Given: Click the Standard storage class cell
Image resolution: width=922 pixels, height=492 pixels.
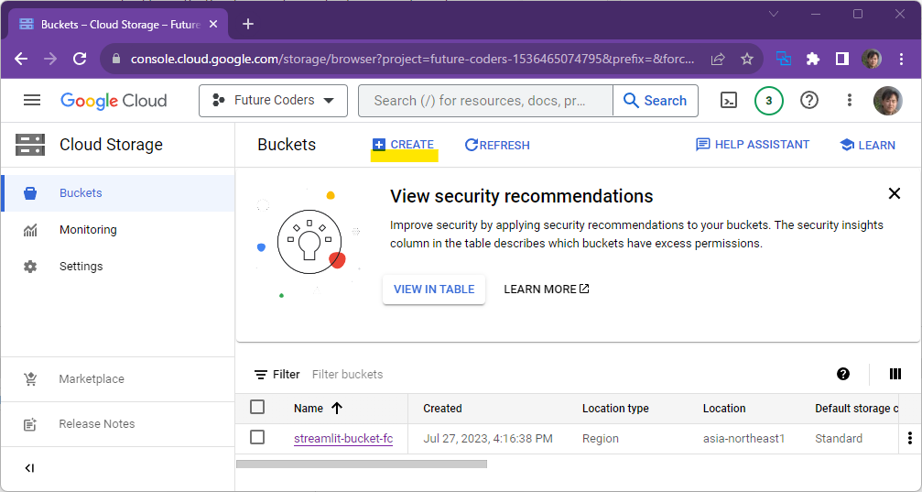Looking at the screenshot, I should (x=839, y=439).
